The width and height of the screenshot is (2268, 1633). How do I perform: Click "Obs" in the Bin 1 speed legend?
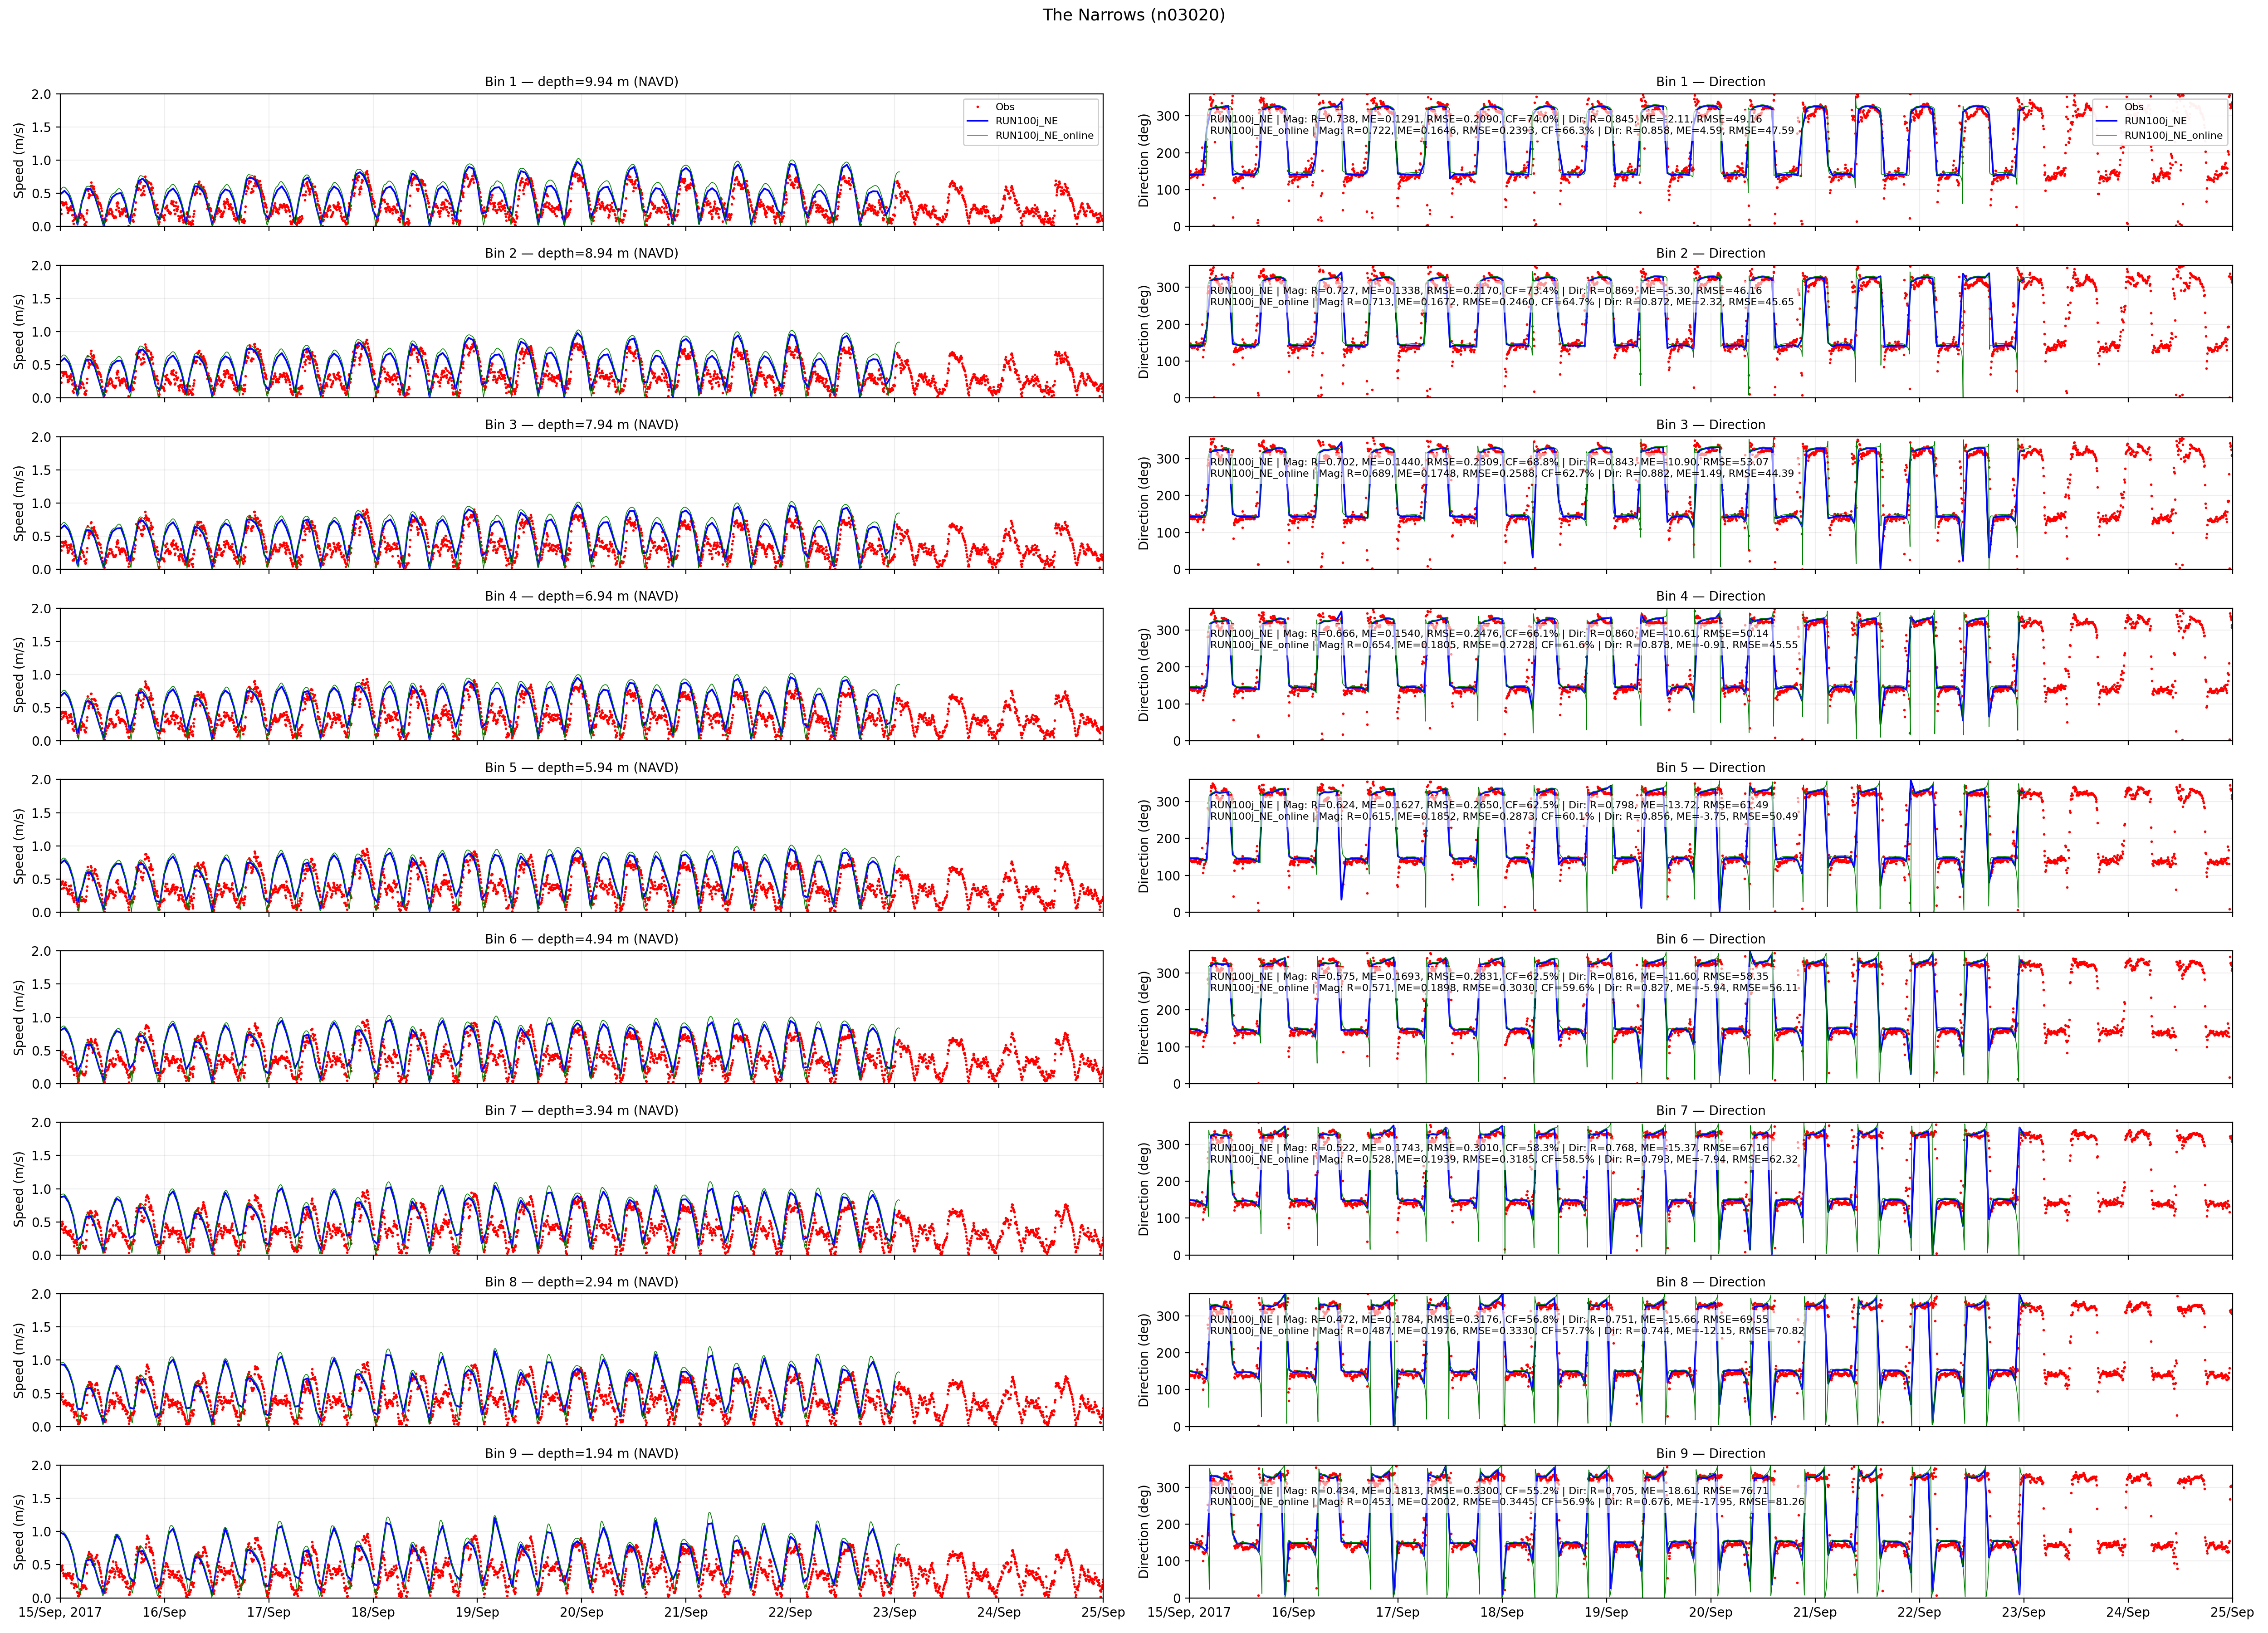(x=1005, y=107)
